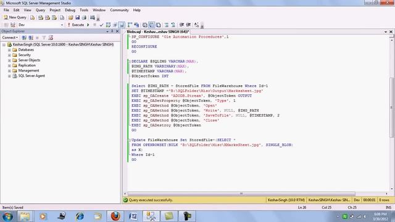Click the Open File folder icon
This screenshot has width=395, height=222.
(x=70, y=17)
